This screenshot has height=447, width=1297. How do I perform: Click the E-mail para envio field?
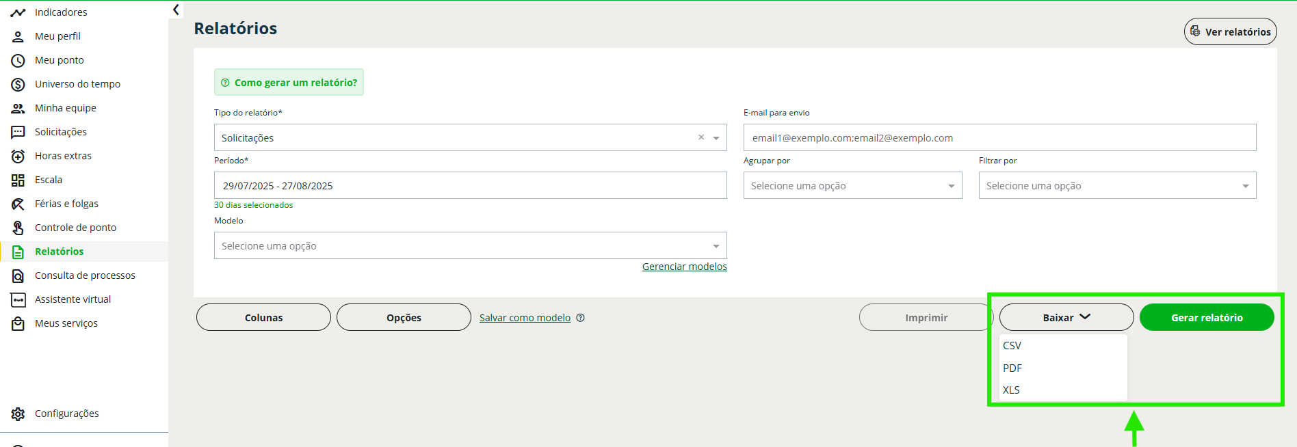coord(999,138)
